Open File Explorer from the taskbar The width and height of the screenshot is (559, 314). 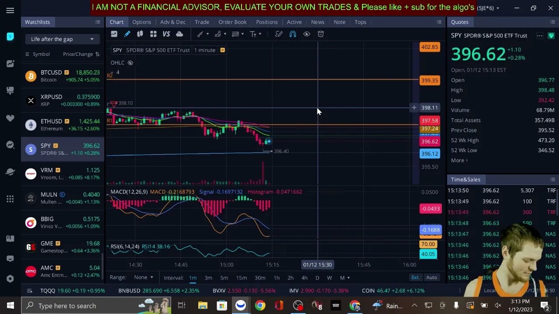[202, 306]
